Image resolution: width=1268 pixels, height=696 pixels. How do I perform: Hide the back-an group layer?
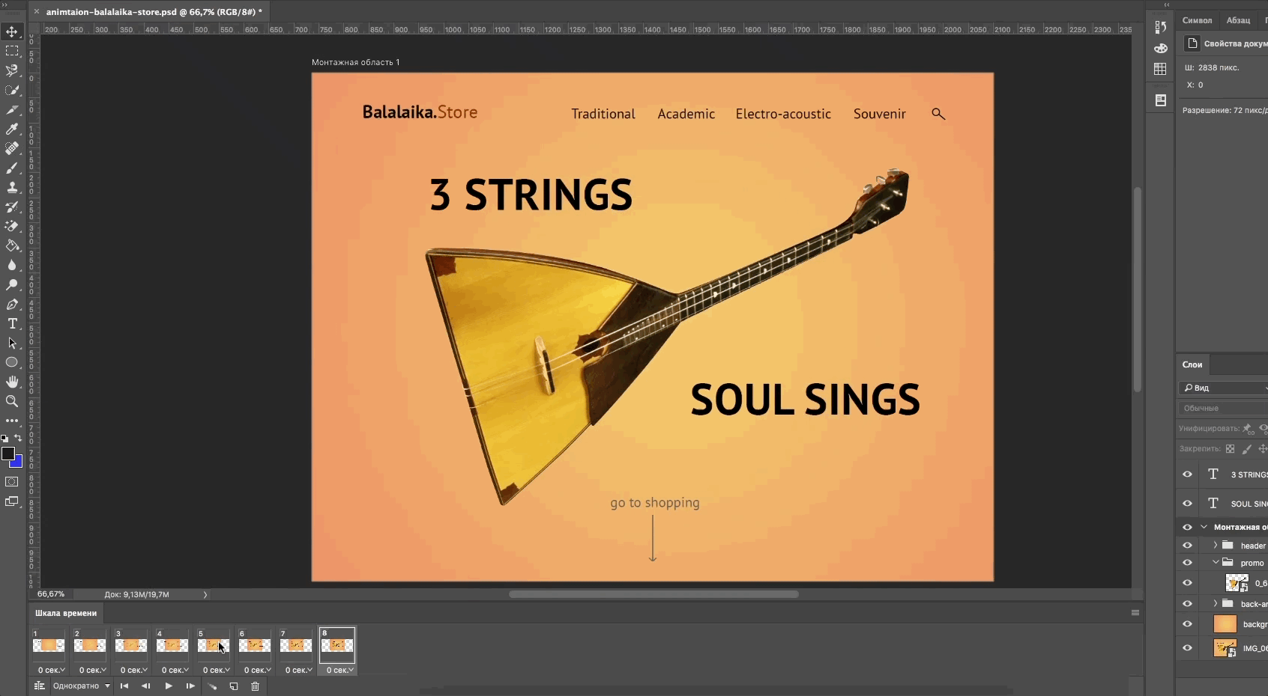(1187, 604)
